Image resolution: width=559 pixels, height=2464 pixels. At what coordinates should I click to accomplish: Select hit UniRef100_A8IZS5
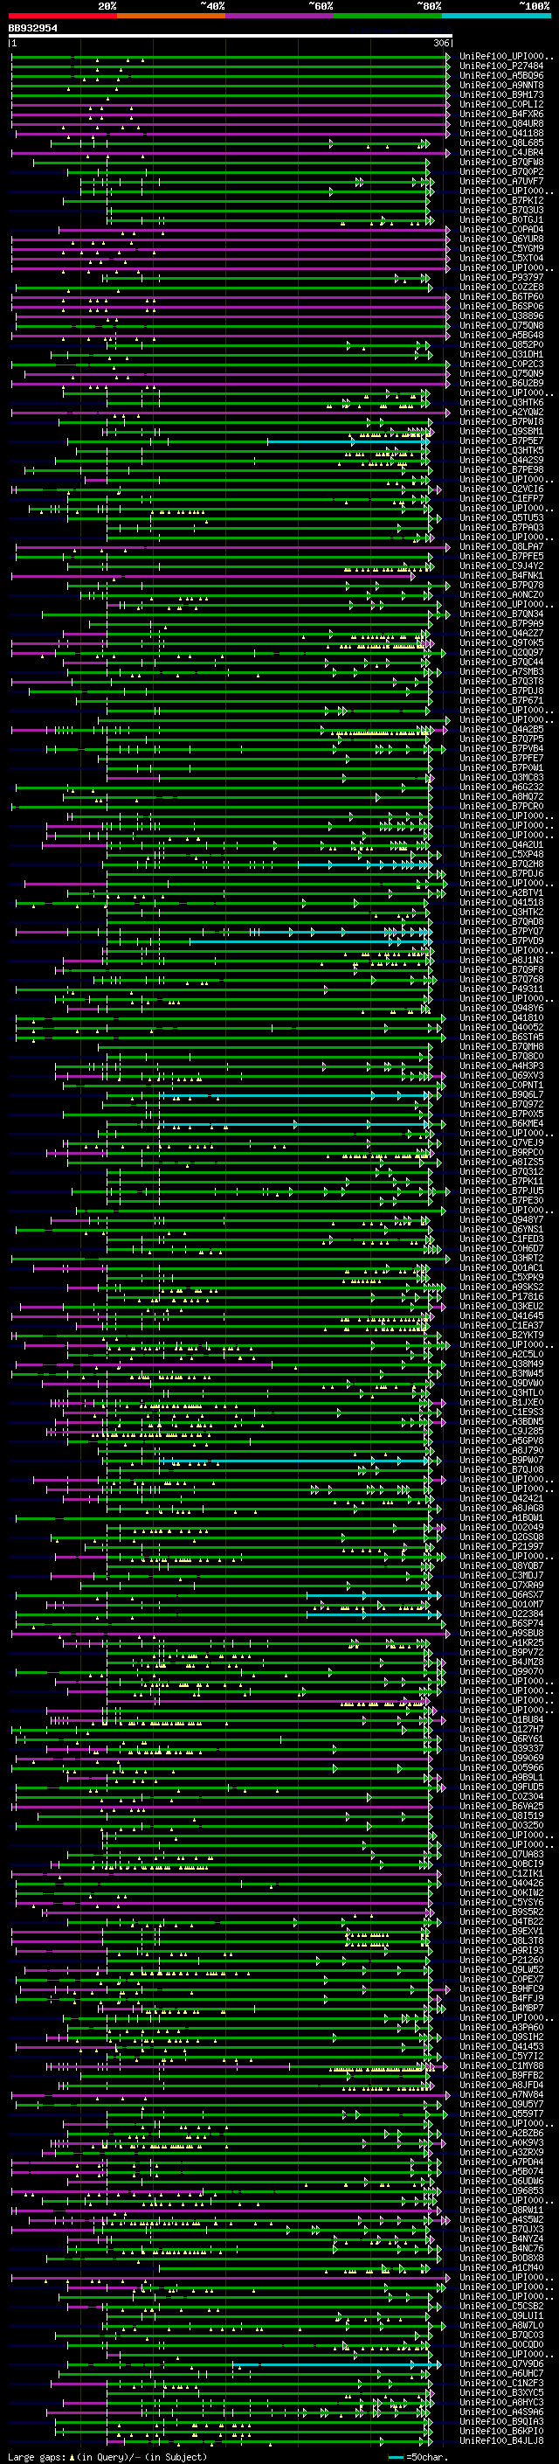[x=501, y=1163]
